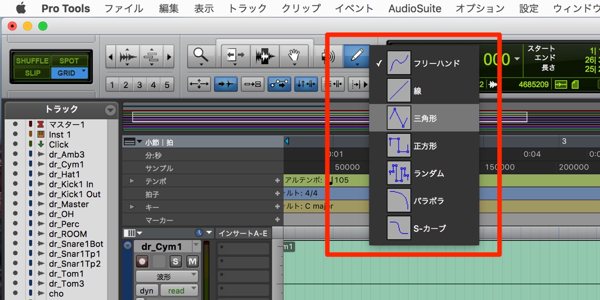
Task: Expand the キー ruler
Action: coord(132,207)
